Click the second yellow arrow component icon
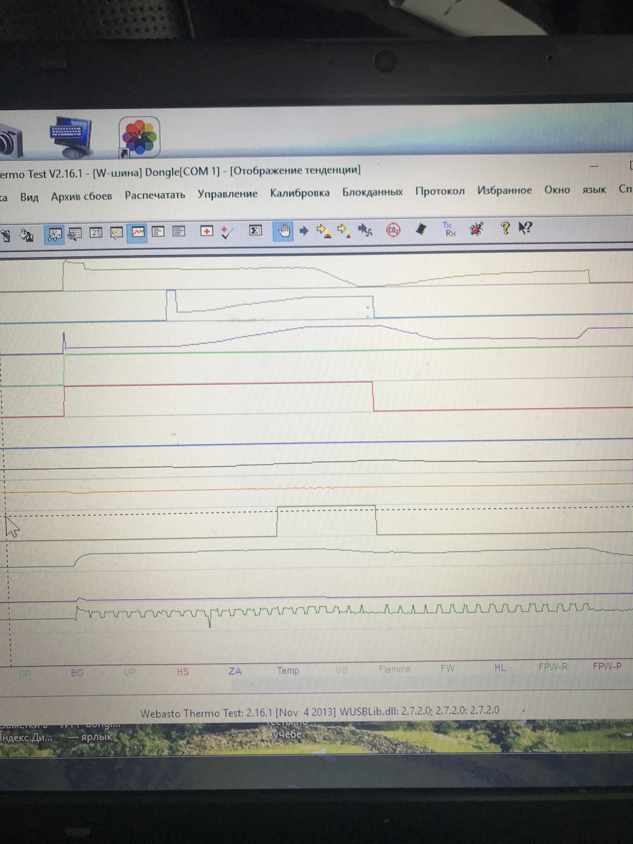The image size is (633, 844). 344,230
